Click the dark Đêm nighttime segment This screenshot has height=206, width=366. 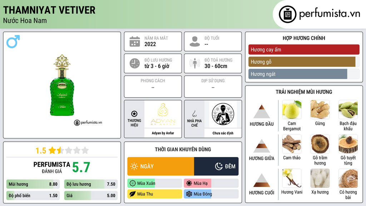coord(216,166)
